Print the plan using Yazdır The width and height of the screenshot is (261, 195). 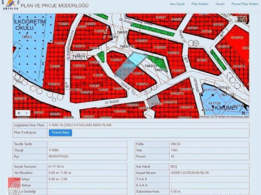[220, 4]
